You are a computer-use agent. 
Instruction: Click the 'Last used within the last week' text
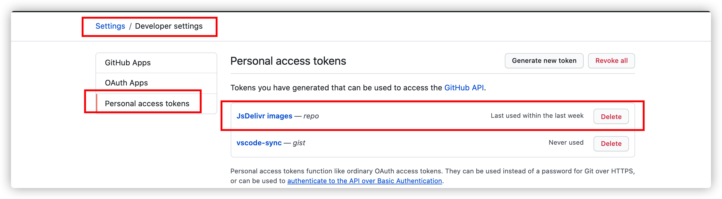pos(537,116)
